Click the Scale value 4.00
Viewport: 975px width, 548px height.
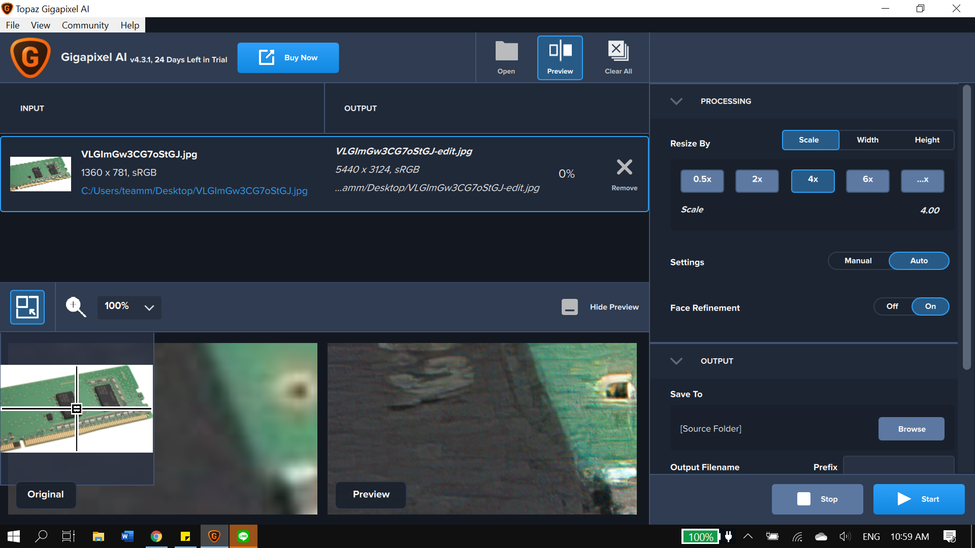pyautogui.click(x=930, y=211)
